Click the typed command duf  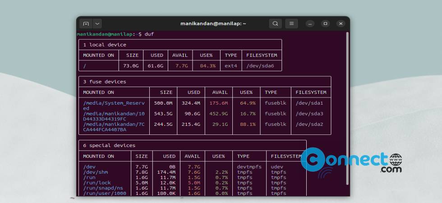(149, 34)
